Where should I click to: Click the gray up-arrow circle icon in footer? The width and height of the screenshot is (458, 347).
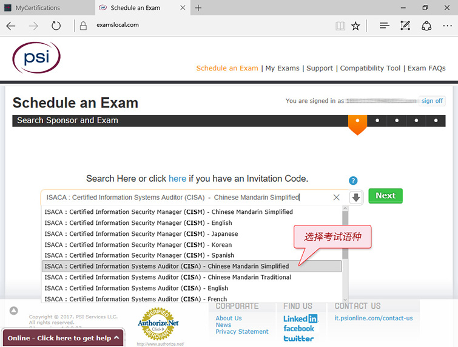pyautogui.click(x=14, y=311)
